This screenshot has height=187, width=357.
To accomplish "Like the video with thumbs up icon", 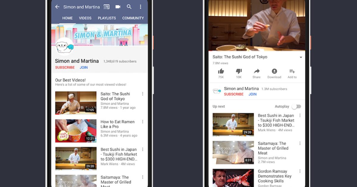I will (221, 71).
